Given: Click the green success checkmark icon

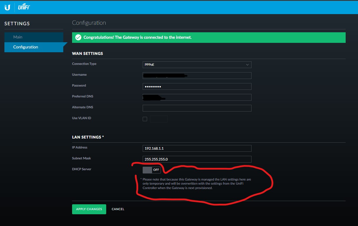Looking at the screenshot, I should (78, 38).
